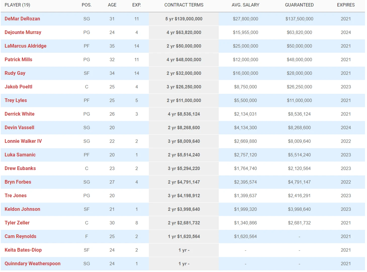This screenshot has height=272, width=367.
Task: Sort by the AVG. SALARY header
Action: (245, 5)
